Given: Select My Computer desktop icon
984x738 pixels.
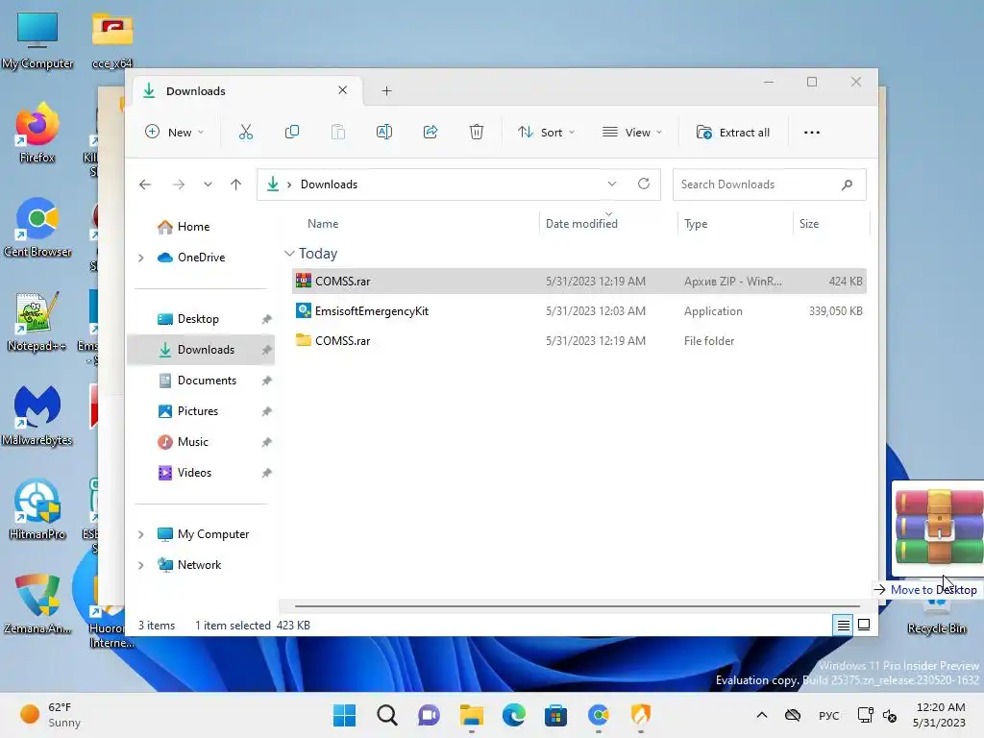Looking at the screenshot, I should click(37, 39).
